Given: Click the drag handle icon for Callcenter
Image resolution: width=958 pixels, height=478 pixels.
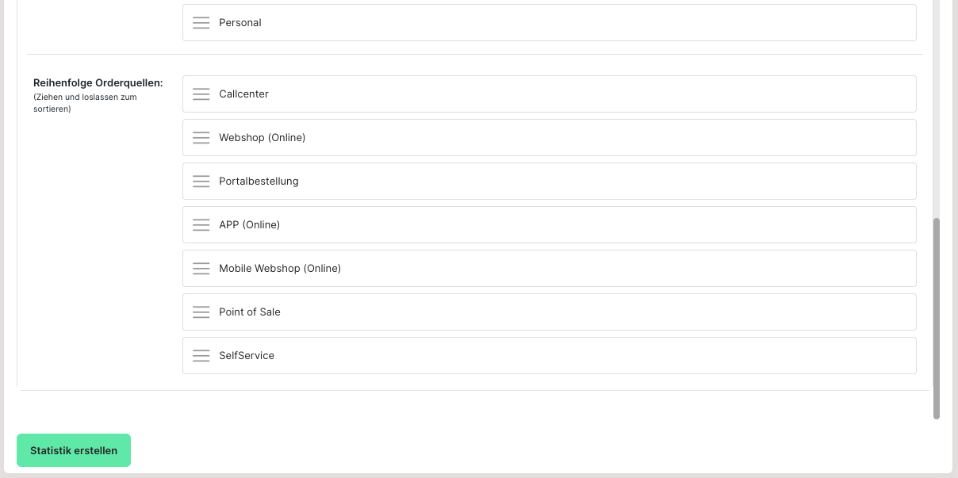Looking at the screenshot, I should point(201,94).
